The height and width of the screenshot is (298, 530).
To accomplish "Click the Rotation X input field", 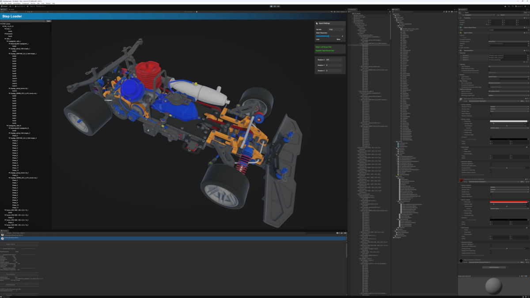I will pos(334,60).
